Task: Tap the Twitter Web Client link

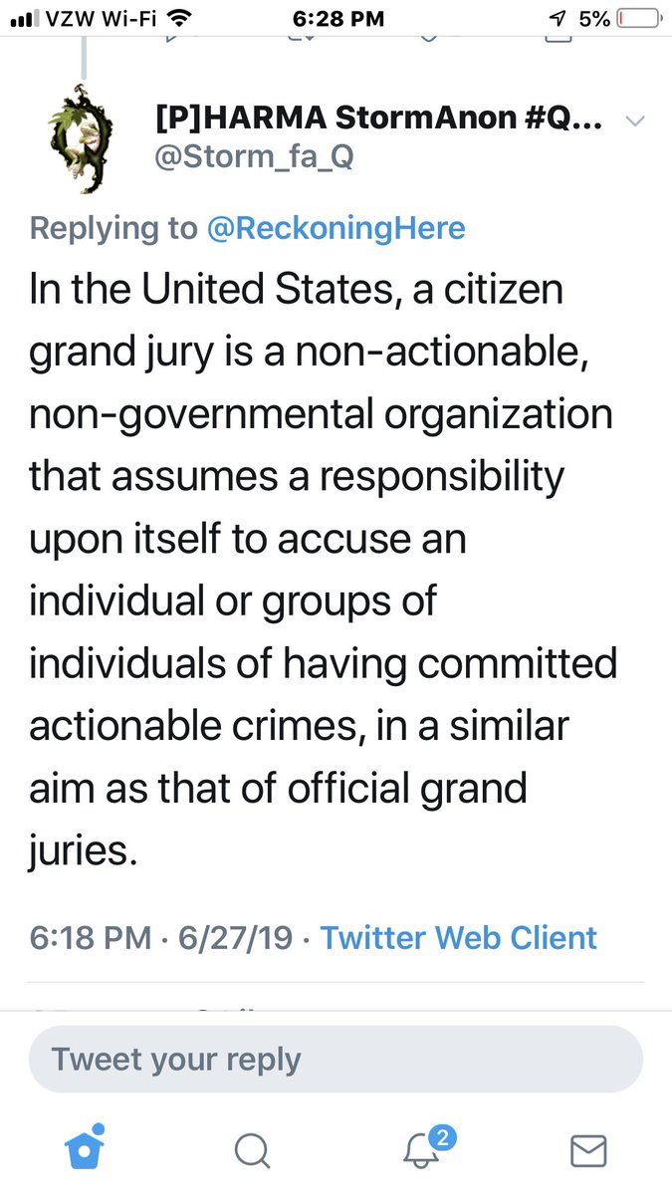Action: coord(459,937)
